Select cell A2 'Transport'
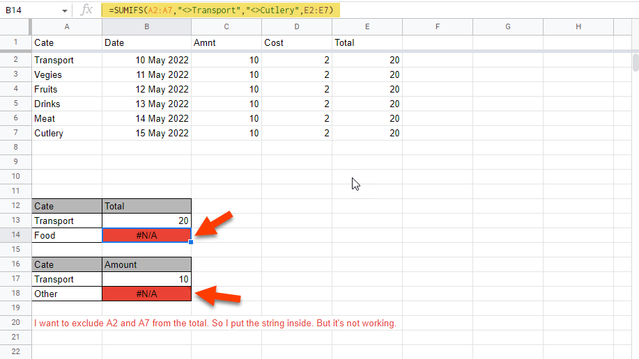639x359 pixels. 67,60
